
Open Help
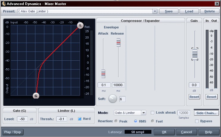[x=209, y=132]
